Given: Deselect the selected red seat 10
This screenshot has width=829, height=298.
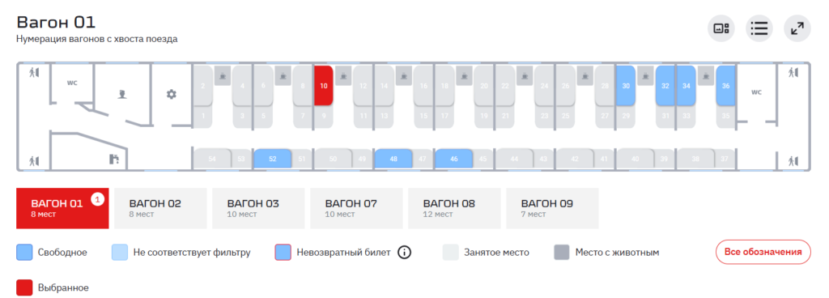Looking at the screenshot, I should pos(324,86).
